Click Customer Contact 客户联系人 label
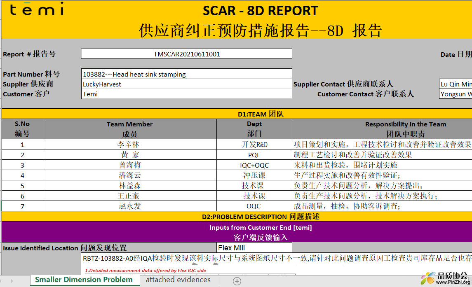 (365, 94)
